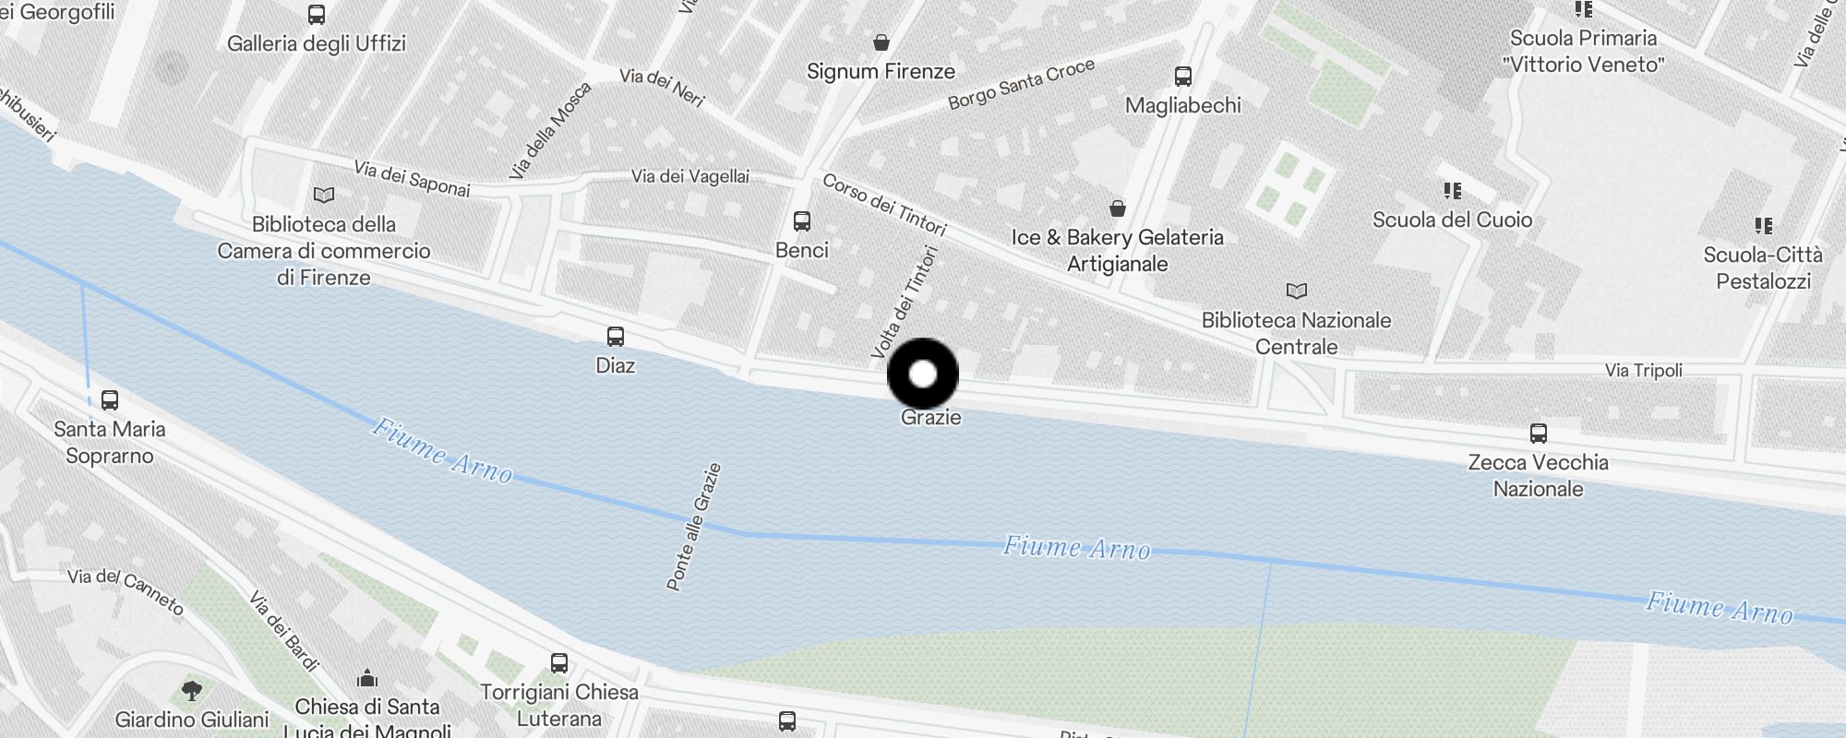Image resolution: width=1846 pixels, height=738 pixels.
Task: Select the Scuola-Città Pestalozzi school icon
Action: [1764, 226]
